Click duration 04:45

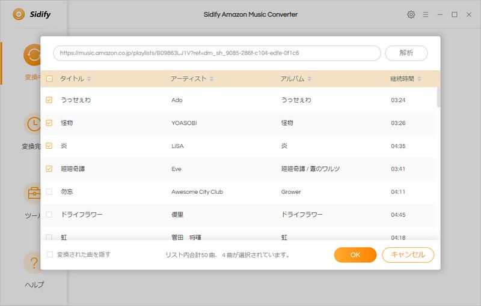click(x=398, y=215)
